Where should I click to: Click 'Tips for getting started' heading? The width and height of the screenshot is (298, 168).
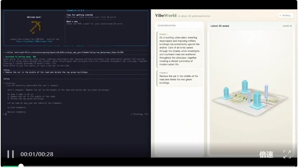click(80, 15)
